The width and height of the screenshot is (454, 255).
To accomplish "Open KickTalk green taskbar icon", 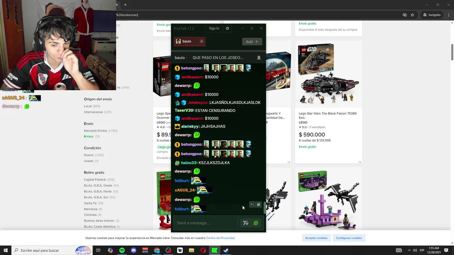I will [215, 250].
